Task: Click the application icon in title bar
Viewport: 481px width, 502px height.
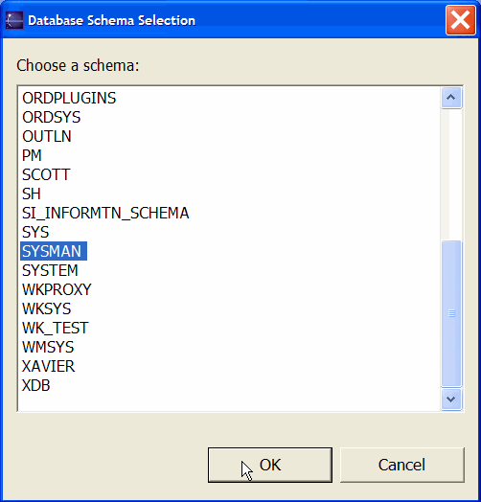Action: (x=14, y=20)
